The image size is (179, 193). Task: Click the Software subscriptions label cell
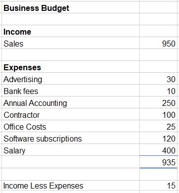coord(70,138)
